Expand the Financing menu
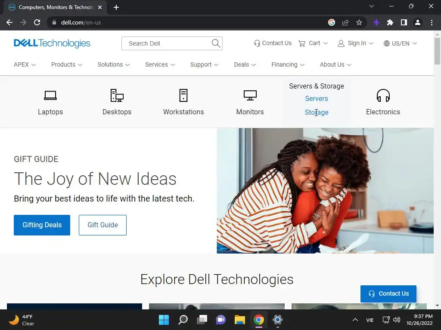 [288, 64]
